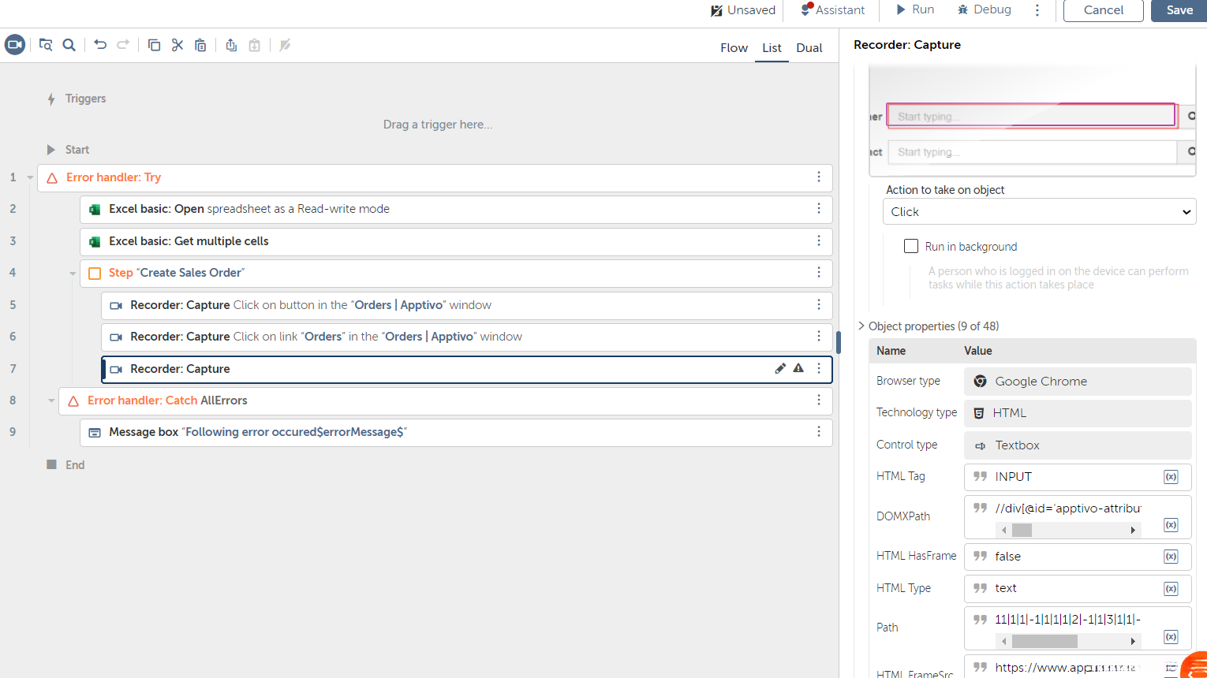The width and height of the screenshot is (1207, 678).
Task: Open the find-in-actions tool in the toolbar
Action: point(46,45)
